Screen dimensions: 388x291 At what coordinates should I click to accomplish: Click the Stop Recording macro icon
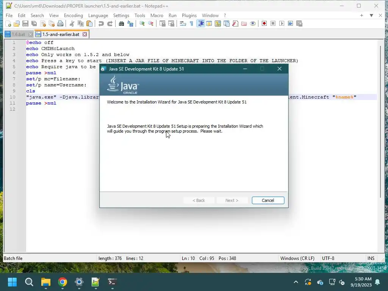tap(273, 23)
